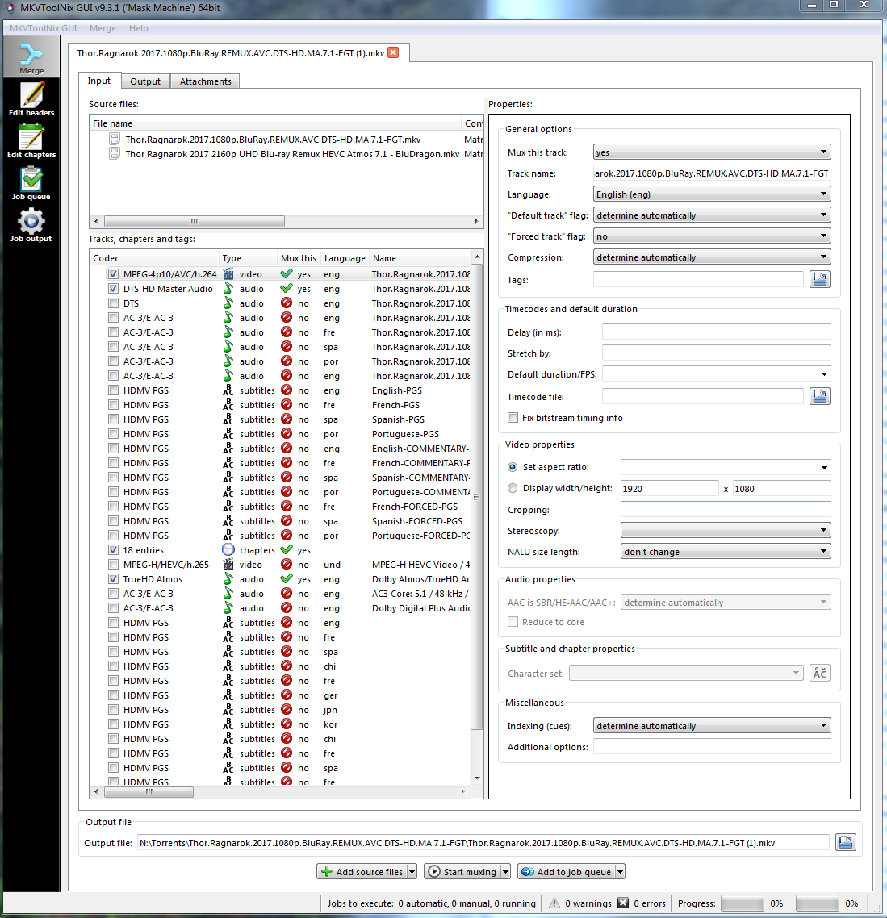Open the Help menu
The width and height of the screenshot is (887, 918).
coord(138,28)
